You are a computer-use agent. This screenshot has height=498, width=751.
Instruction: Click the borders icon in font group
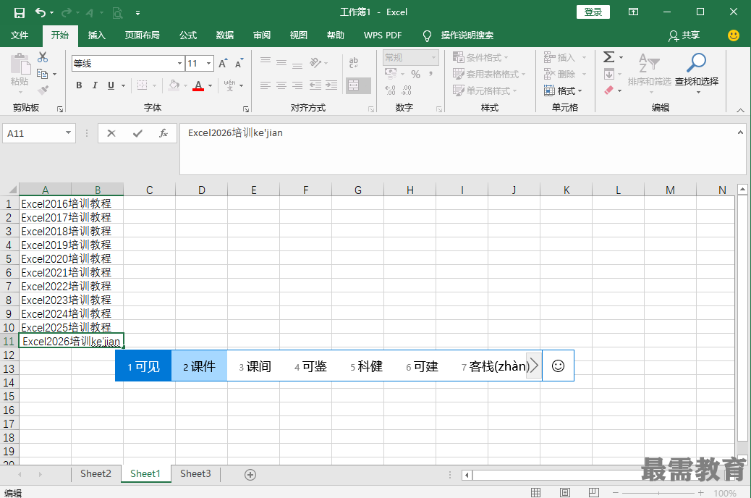tap(143, 85)
